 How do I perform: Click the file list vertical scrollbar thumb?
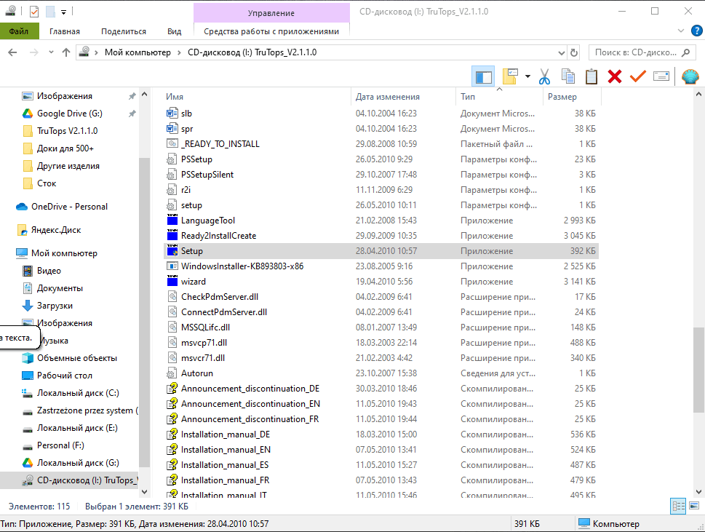(x=698, y=370)
